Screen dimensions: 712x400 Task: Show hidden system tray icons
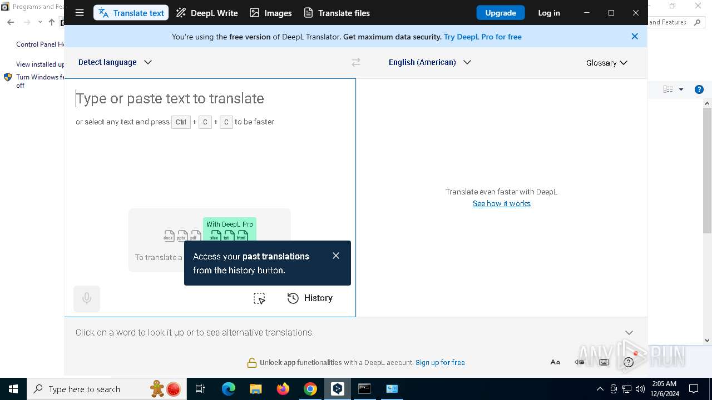(x=600, y=389)
